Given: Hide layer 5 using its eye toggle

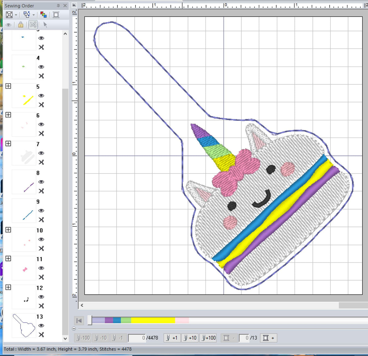Looking at the screenshot, I should pyautogui.click(x=41, y=96).
